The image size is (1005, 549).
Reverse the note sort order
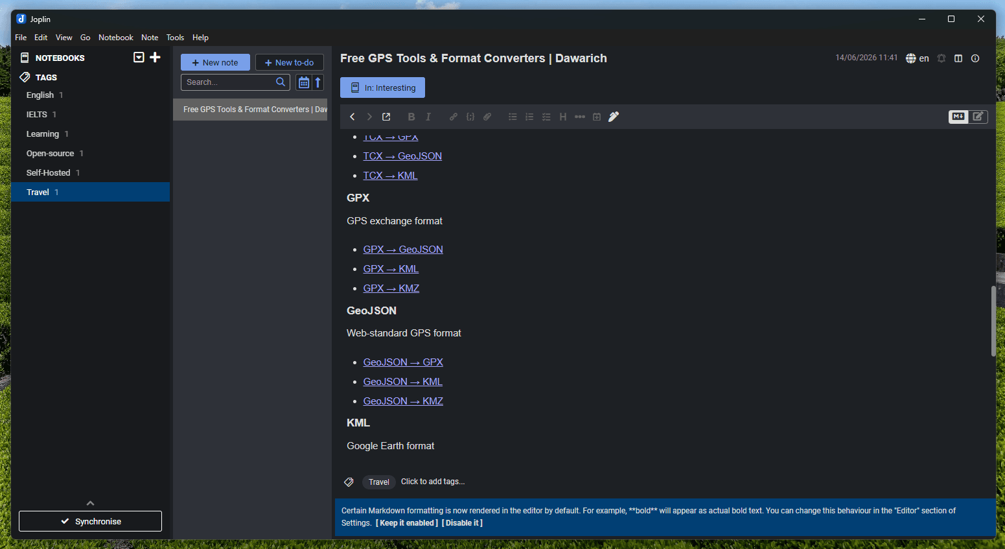[x=318, y=82]
